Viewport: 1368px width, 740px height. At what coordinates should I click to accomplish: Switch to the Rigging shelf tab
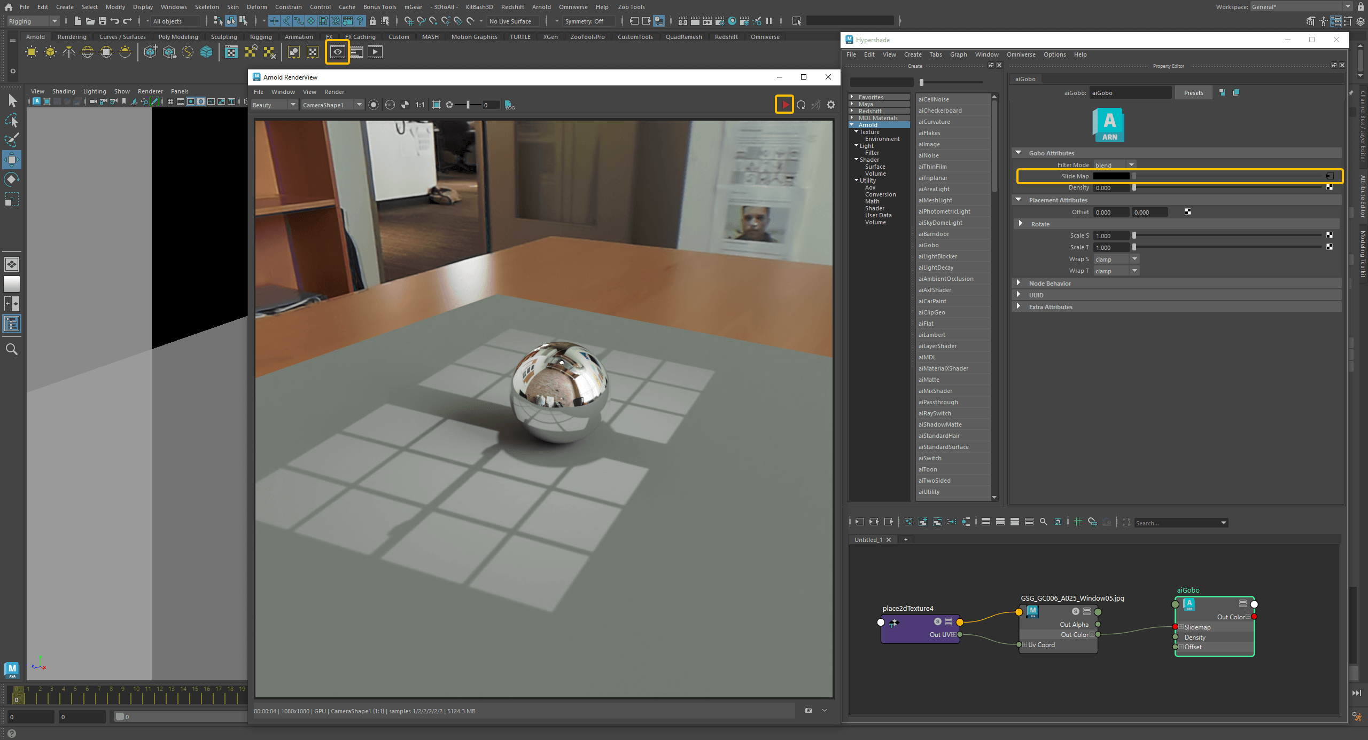pos(261,37)
